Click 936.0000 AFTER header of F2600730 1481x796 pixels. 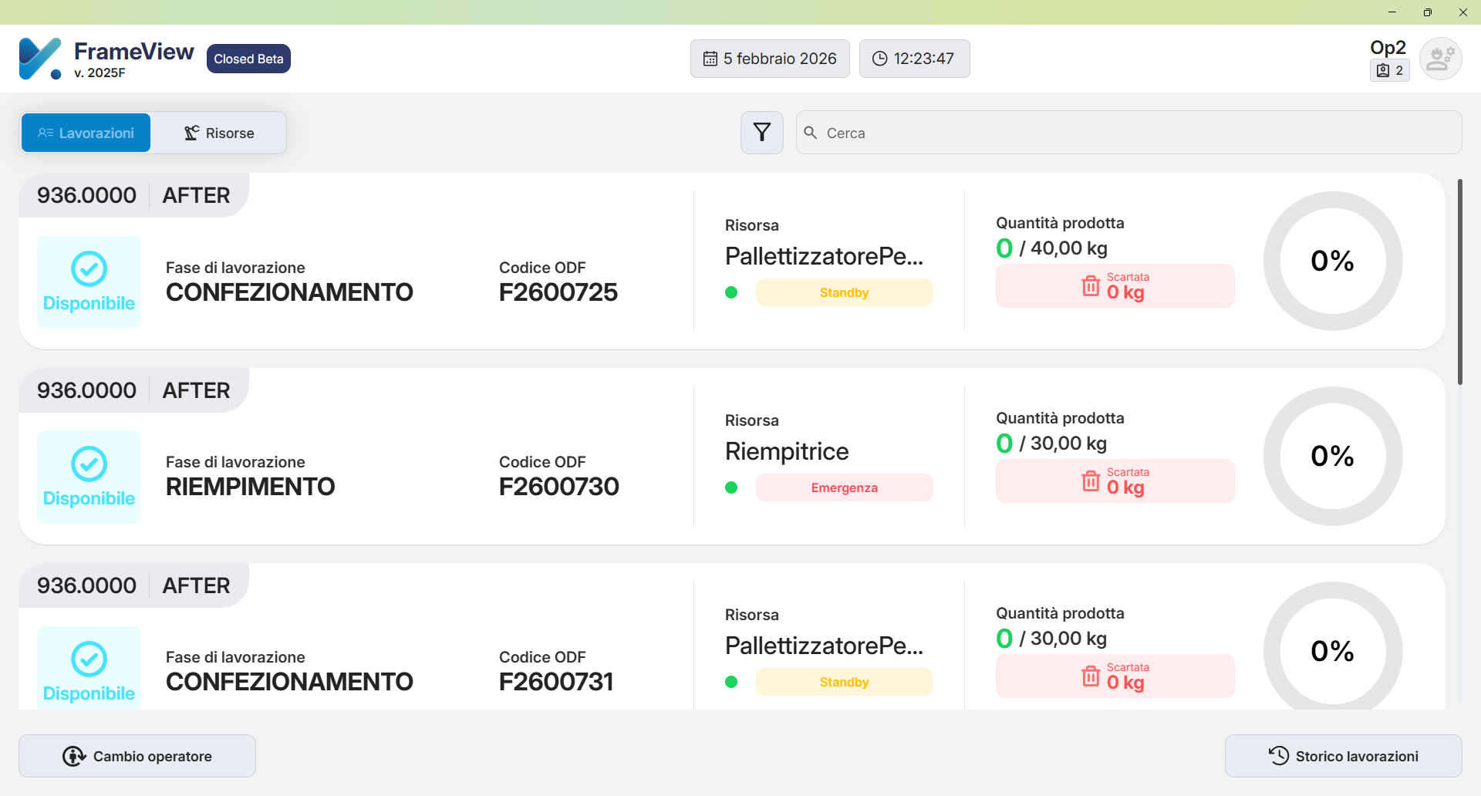pyautogui.click(x=133, y=390)
